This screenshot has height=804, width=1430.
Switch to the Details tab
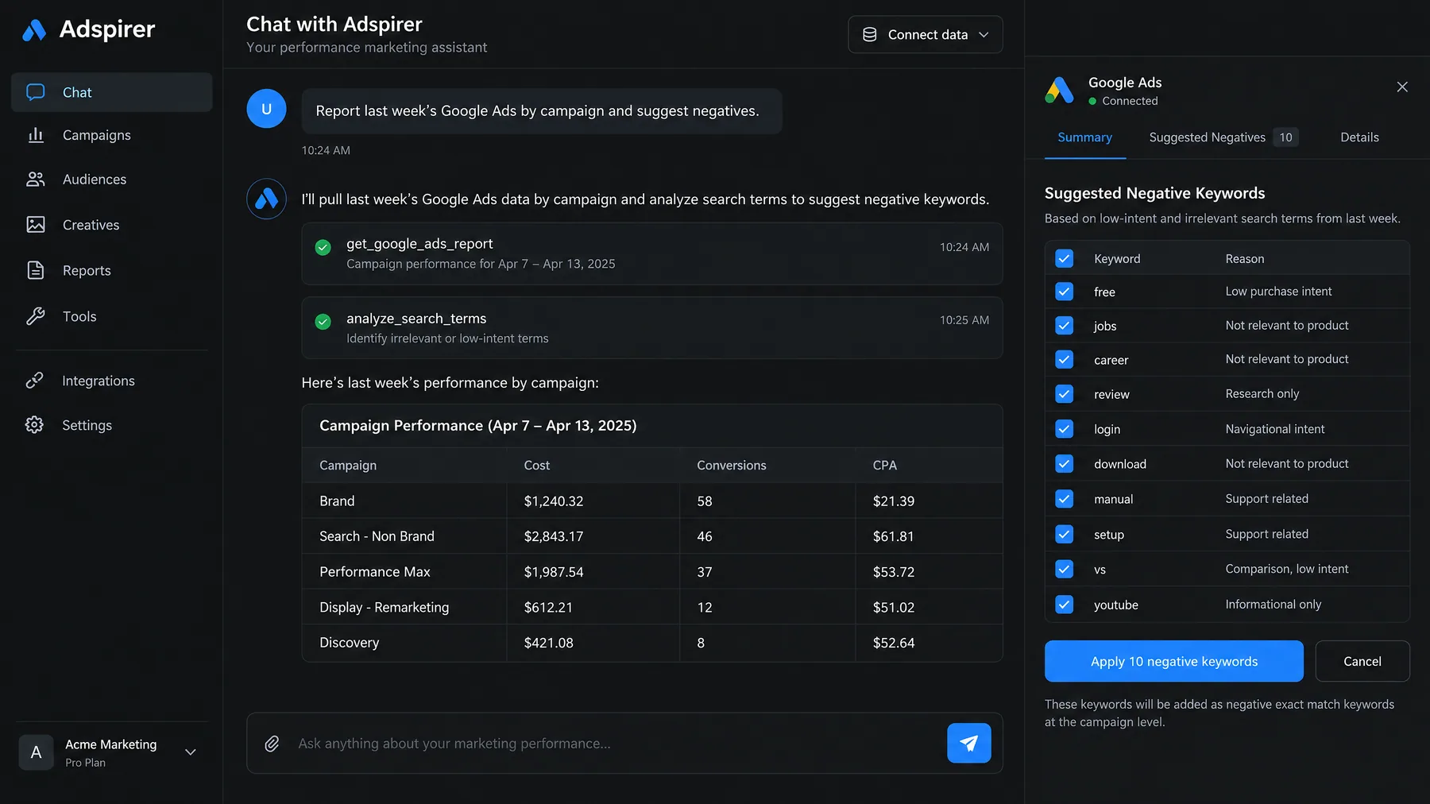1359,137
